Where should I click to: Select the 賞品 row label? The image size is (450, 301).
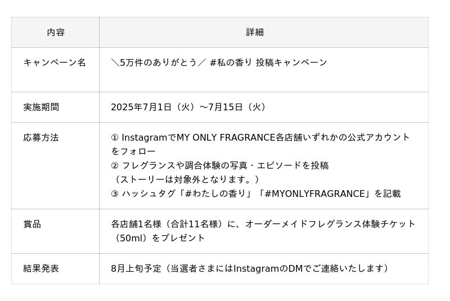32,224
